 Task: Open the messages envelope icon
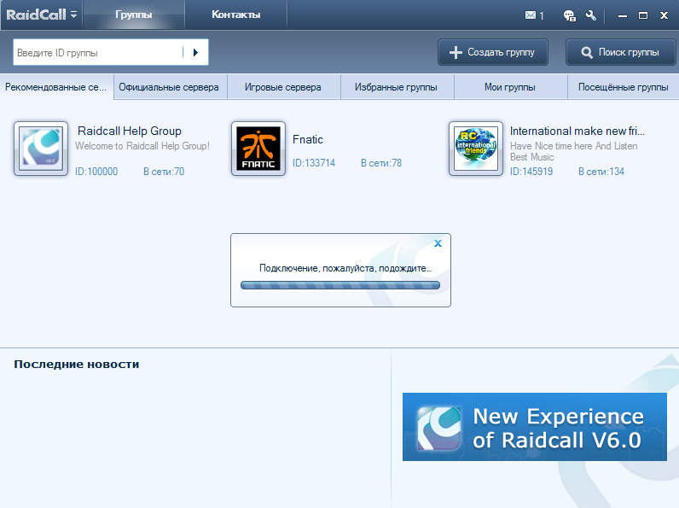tap(530, 15)
